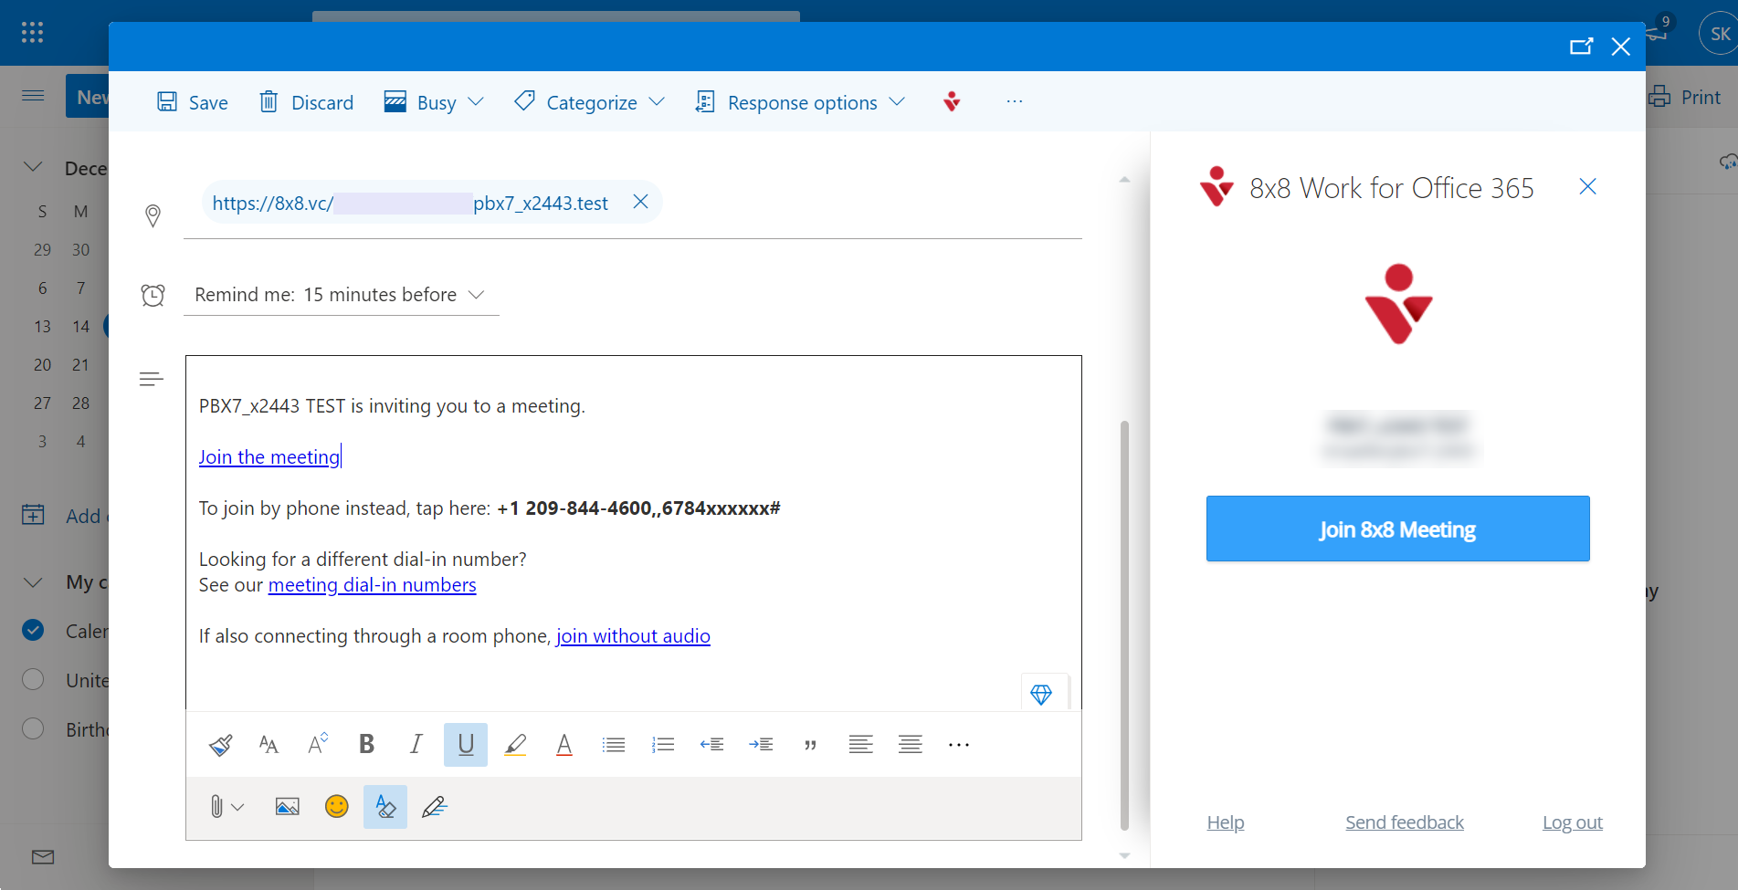The height and width of the screenshot is (890, 1738).
Task: Toggle the navigation hamburger menu
Action: [33, 96]
